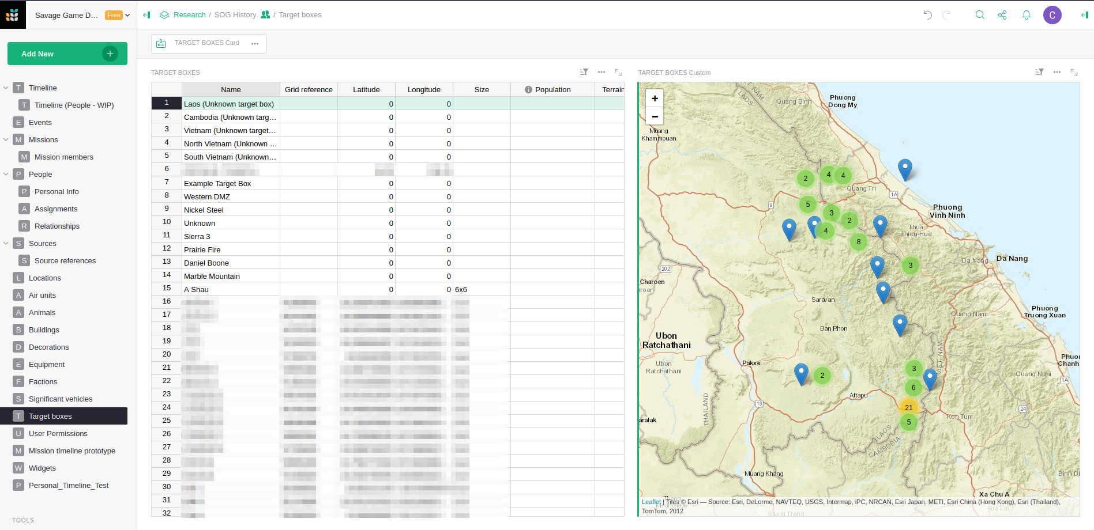Zoom in on the map
The width and height of the screenshot is (1094, 530).
[x=655, y=99]
